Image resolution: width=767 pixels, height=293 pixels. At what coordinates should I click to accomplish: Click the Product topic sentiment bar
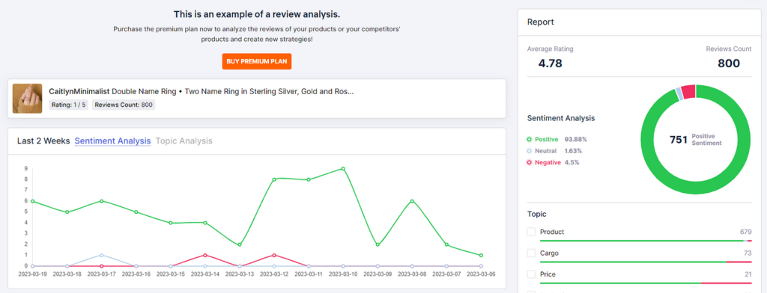tap(646, 241)
